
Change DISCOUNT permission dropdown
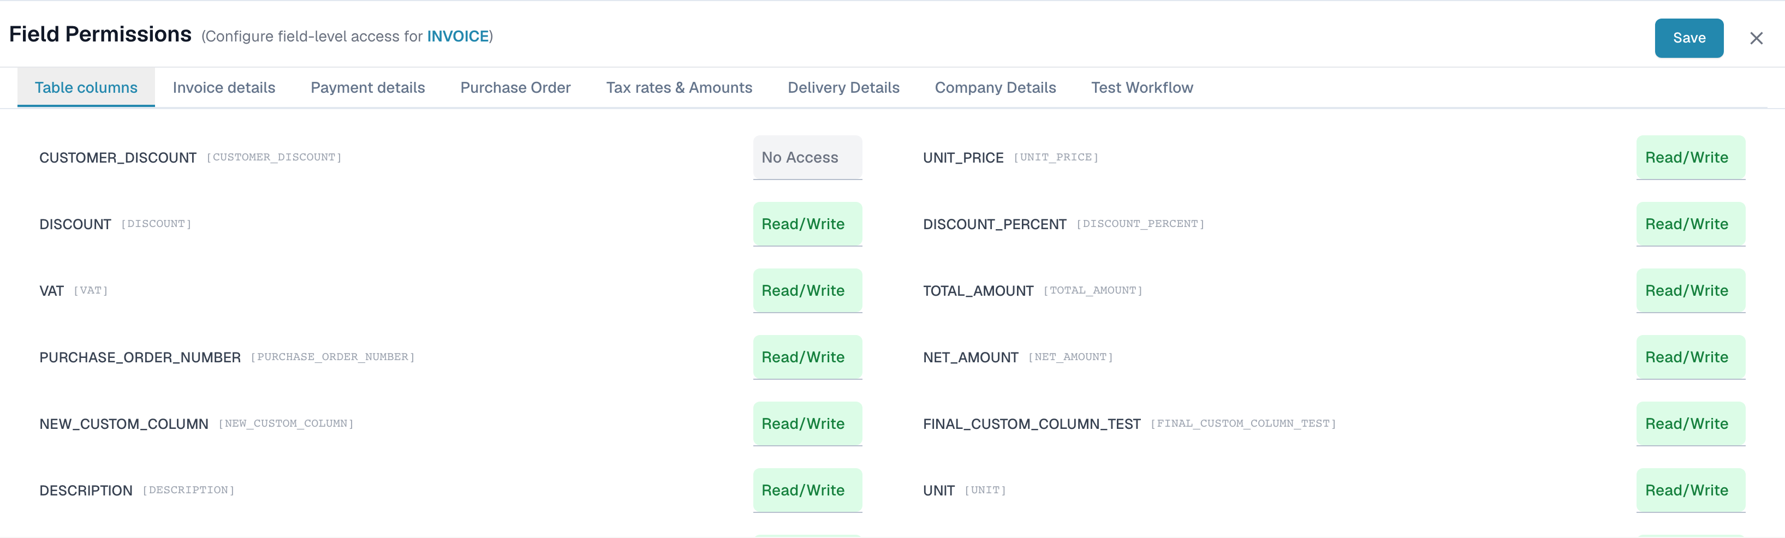point(807,224)
